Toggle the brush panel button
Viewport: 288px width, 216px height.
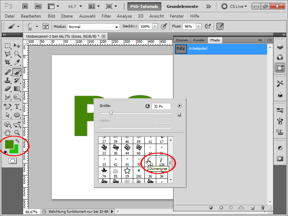tap(46, 26)
